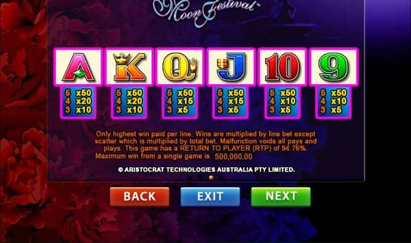Click the Ace payout table box
This screenshot has width=411, height=243.
click(x=78, y=102)
